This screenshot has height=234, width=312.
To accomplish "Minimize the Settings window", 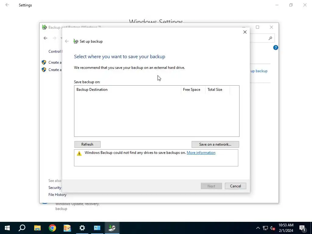I will [277, 5].
